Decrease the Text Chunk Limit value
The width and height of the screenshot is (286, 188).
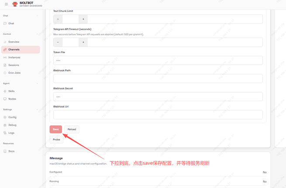(58, 19)
